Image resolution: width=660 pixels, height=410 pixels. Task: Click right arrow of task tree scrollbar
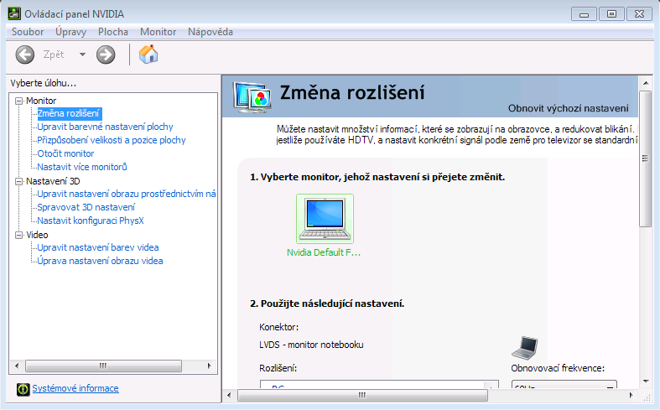209,366
